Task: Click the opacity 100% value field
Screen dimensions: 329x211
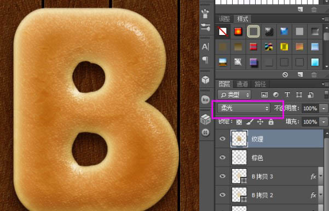Action: tap(310, 109)
